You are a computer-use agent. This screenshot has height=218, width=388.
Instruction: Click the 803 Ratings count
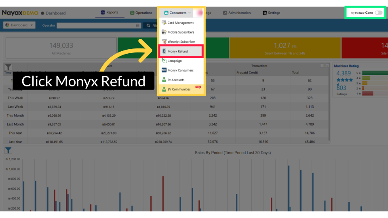coord(341,88)
